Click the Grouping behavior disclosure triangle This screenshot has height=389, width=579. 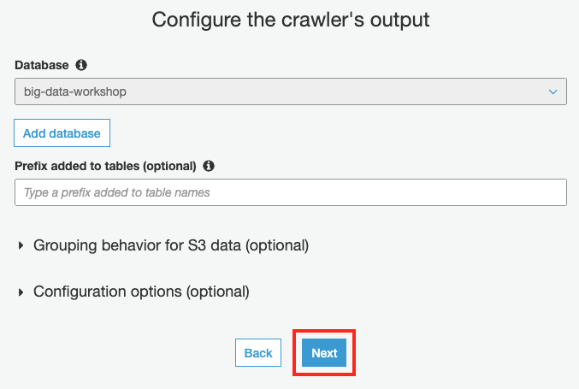click(21, 246)
